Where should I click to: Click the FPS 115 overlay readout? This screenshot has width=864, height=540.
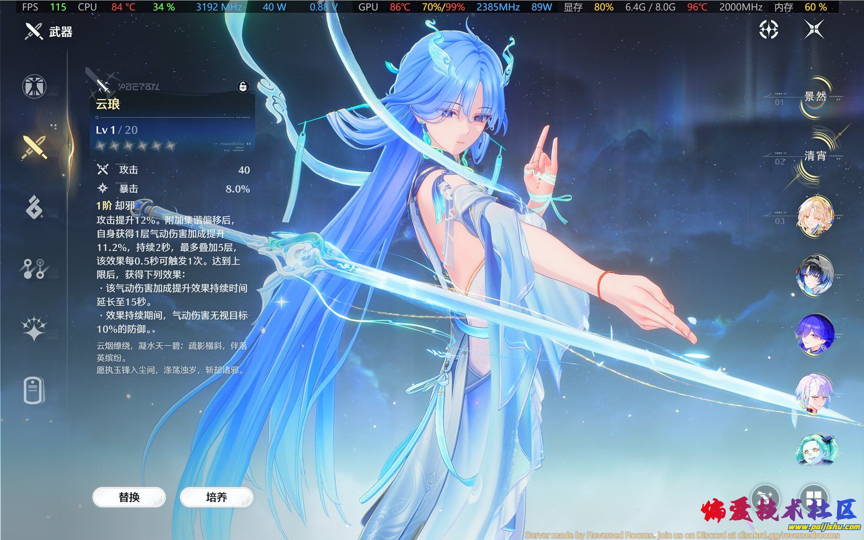(44, 7)
